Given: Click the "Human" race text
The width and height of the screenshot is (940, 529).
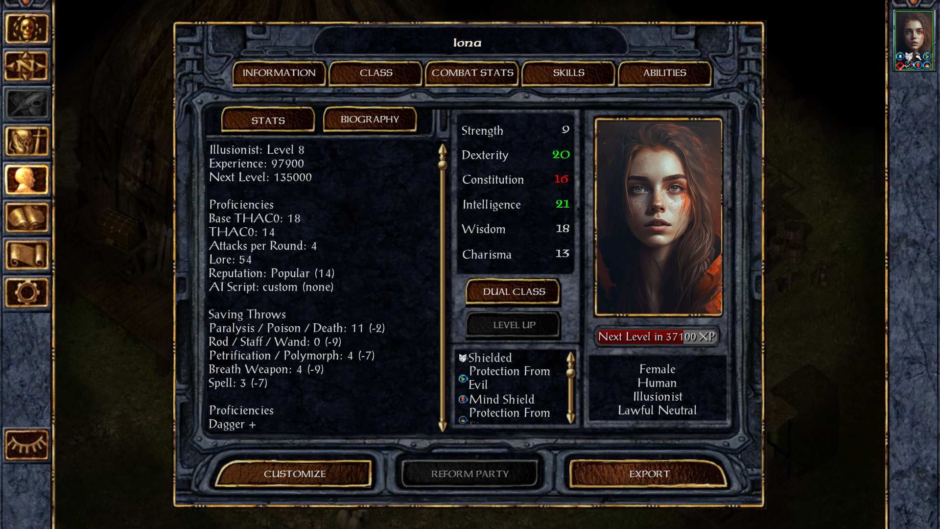Looking at the screenshot, I should tap(657, 383).
